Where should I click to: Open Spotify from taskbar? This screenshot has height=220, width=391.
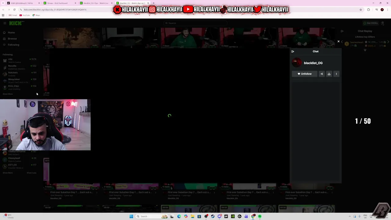tap(260, 216)
